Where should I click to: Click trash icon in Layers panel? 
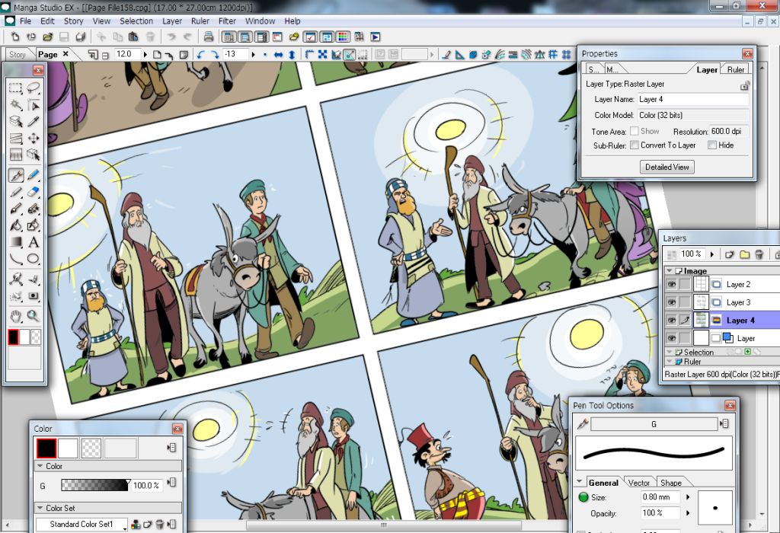[x=759, y=254]
